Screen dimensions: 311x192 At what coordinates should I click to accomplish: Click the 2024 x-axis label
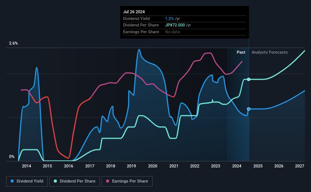click(x=237, y=166)
